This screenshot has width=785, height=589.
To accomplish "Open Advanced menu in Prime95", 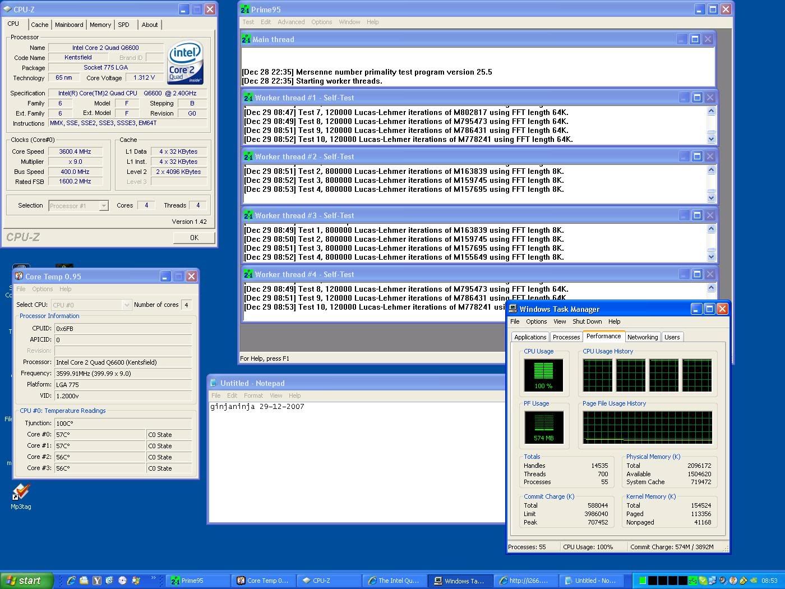I will click(x=291, y=22).
